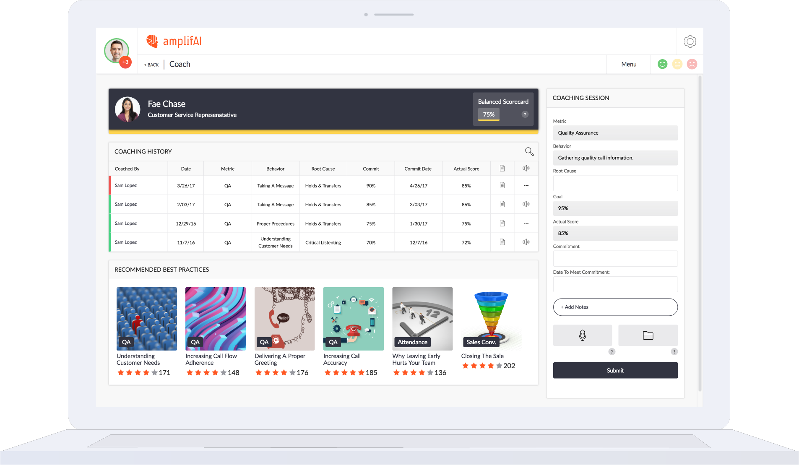799x465 pixels.
Task: Click the Commit Date column header
Action: pyautogui.click(x=418, y=169)
